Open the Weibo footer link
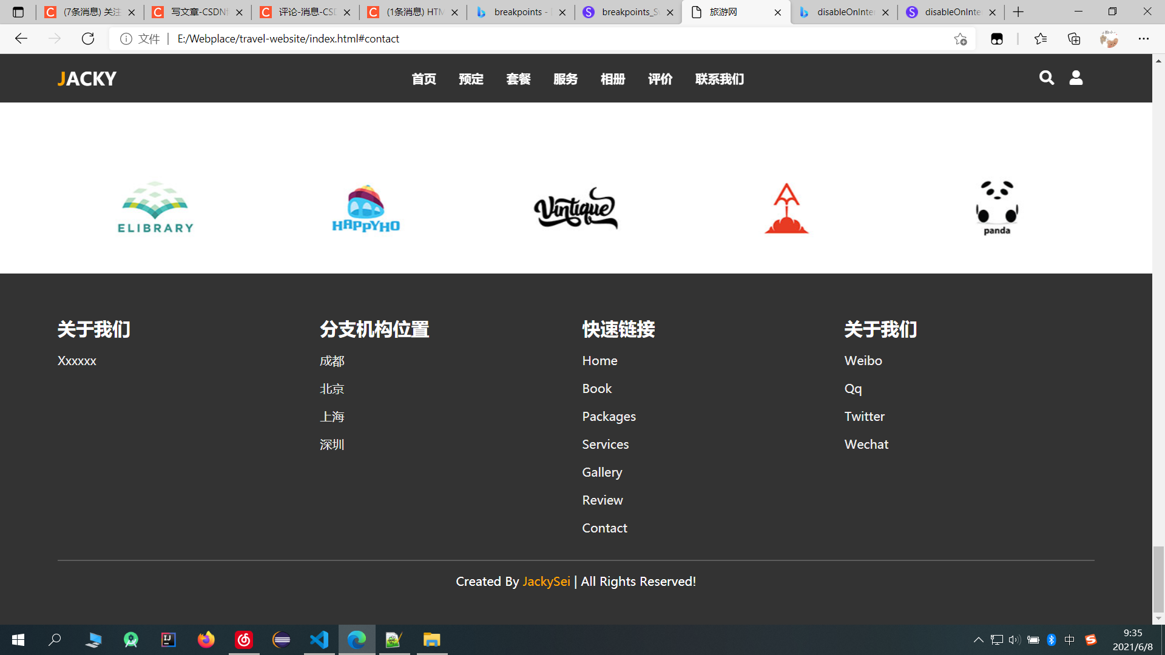1165x655 pixels. (863, 360)
